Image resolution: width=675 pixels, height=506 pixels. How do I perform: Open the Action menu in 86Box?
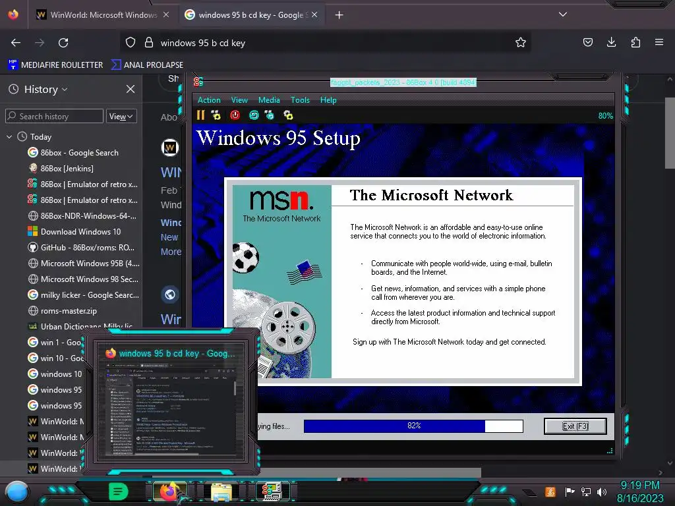click(x=209, y=100)
